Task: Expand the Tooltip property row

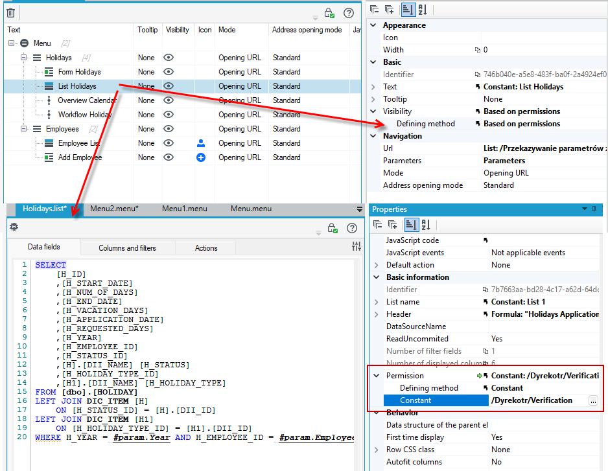Action: click(x=373, y=99)
